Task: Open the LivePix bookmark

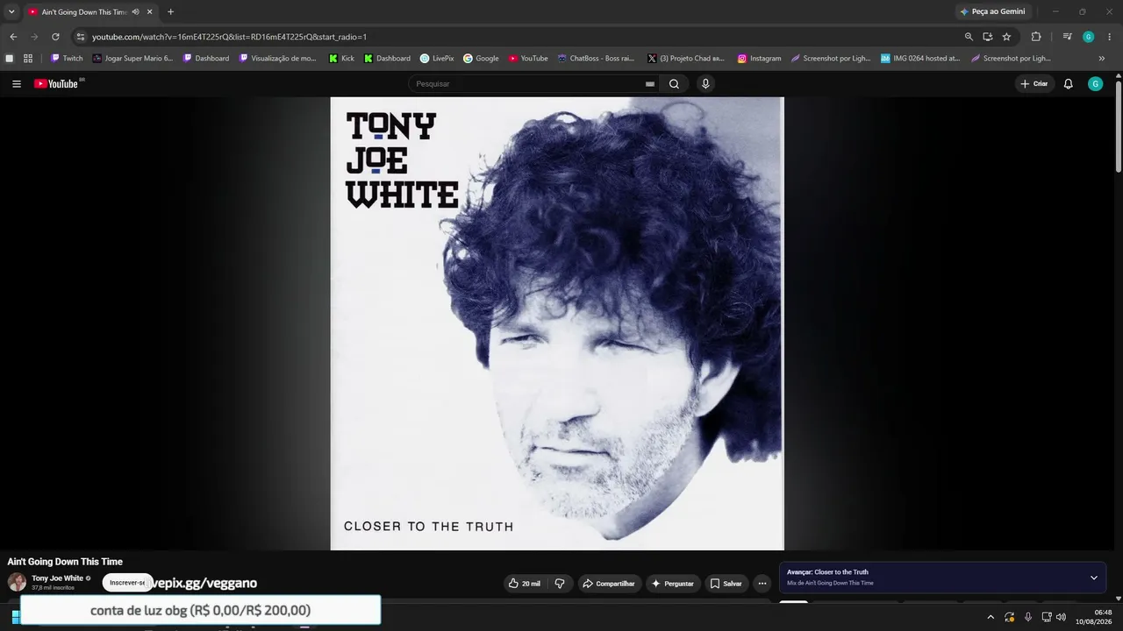Action: pos(437,59)
